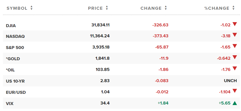Click the green up arrow in VIX row
Screen dimensions: 241x111
[235, 103]
